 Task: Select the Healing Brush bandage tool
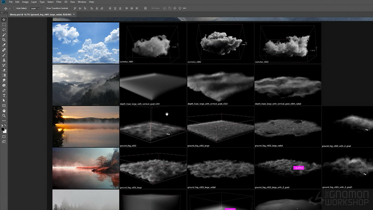click(x=4, y=50)
